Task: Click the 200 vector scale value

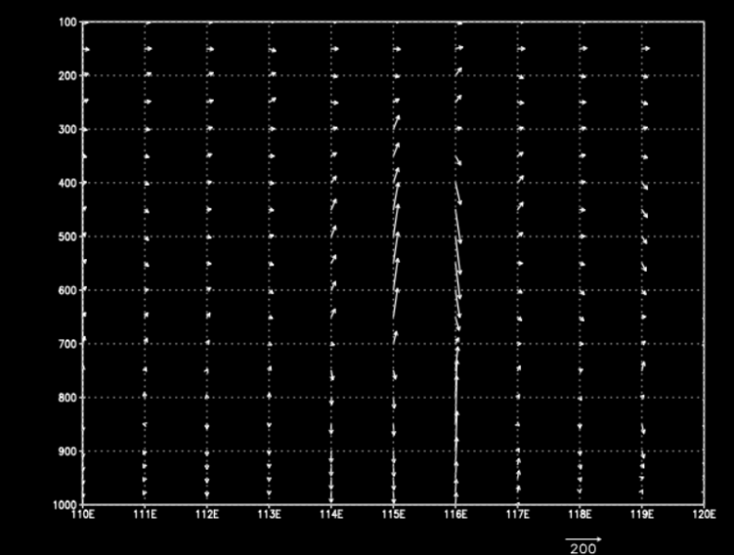Action: 585,548
